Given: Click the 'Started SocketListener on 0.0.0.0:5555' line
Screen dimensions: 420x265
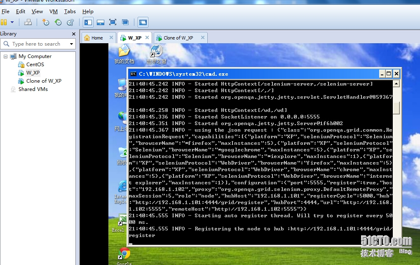Looking at the screenshot, I should 224,117.
